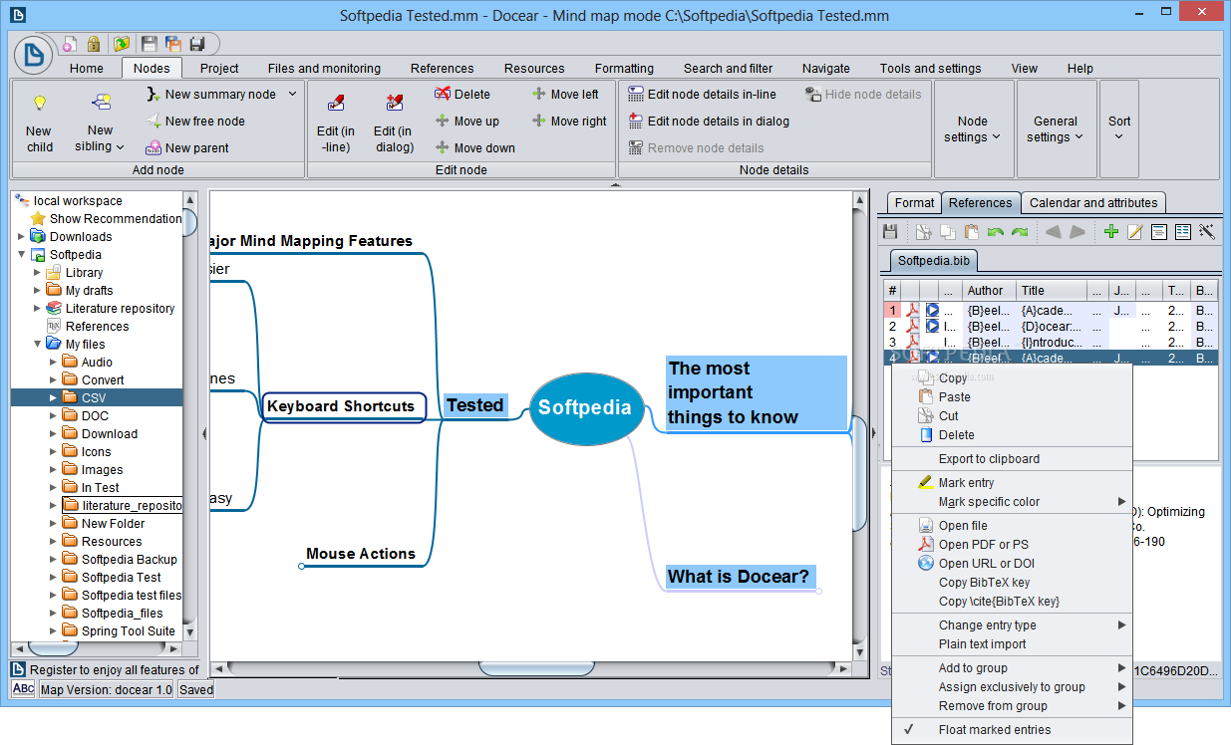Click the save as icon with orange disk
The image size is (1231, 745).
pyautogui.click(x=173, y=44)
